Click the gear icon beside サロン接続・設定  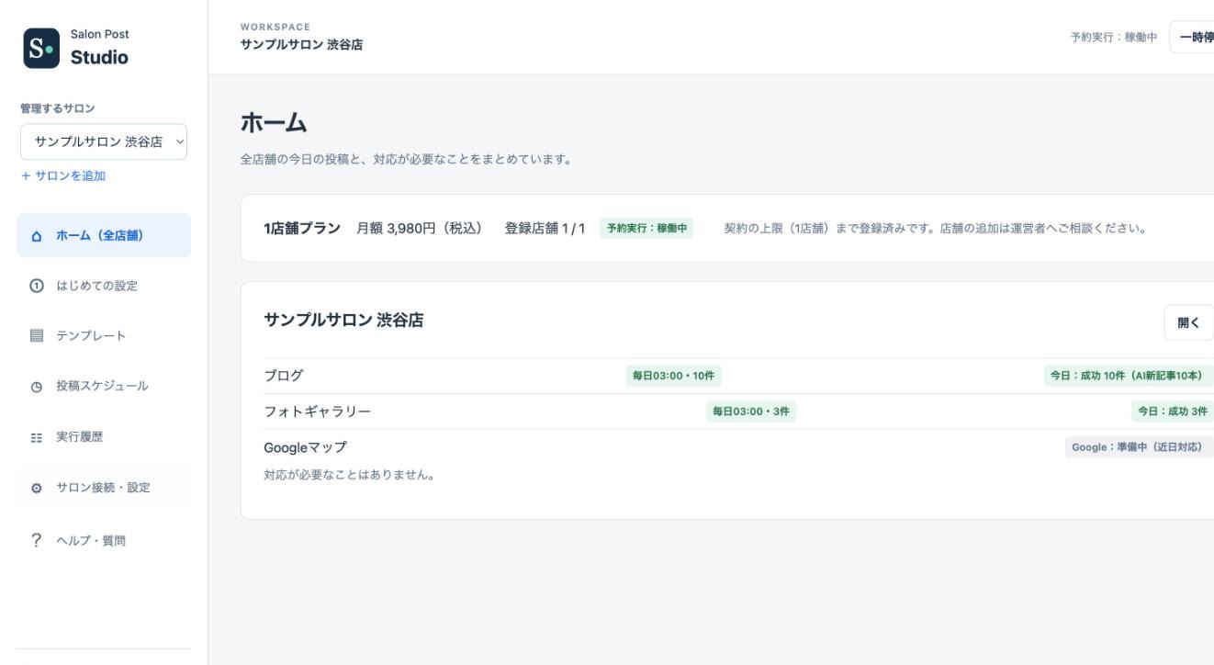click(37, 488)
